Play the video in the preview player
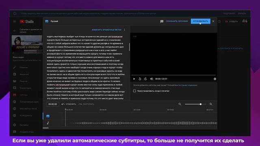260x146 pixels. pos(134,79)
